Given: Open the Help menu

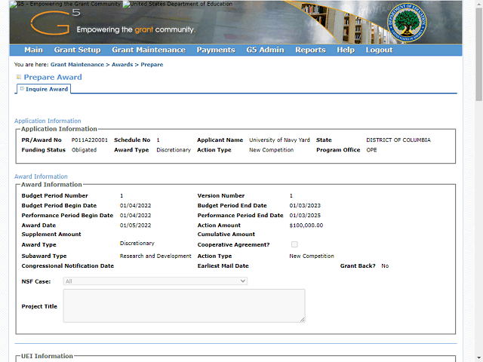Looking at the screenshot, I should coord(346,50).
